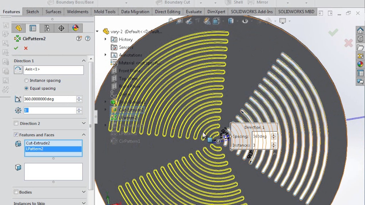This screenshot has height=205, width=365.
Task: Select the Zoom to Area magnifier
Action: coord(180,20)
